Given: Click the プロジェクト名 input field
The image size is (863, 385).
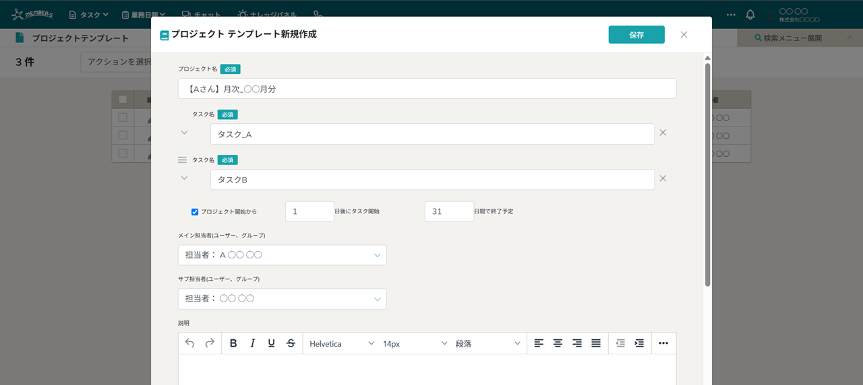Looking at the screenshot, I should coord(427,88).
